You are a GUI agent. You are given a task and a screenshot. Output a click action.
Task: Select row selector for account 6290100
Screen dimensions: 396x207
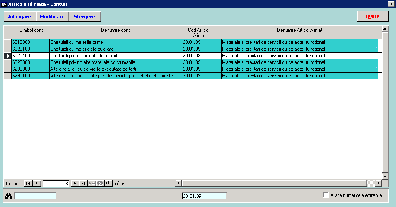tap(8, 76)
